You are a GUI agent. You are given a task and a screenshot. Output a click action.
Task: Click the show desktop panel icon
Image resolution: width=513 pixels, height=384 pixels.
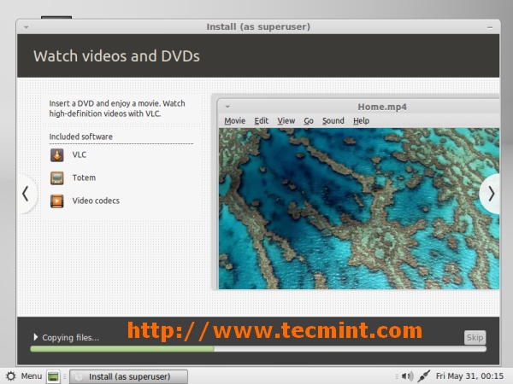click(x=53, y=376)
